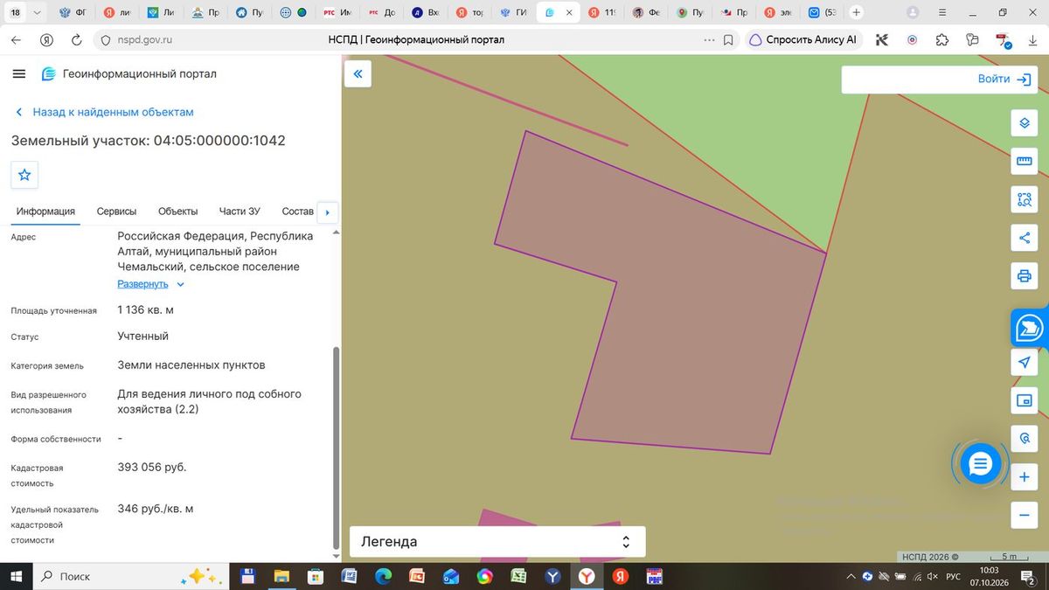The height and width of the screenshot is (590, 1049).
Task: Open the Части ЗУ tab
Action: (x=240, y=212)
